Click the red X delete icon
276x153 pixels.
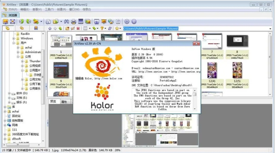pos(78,28)
